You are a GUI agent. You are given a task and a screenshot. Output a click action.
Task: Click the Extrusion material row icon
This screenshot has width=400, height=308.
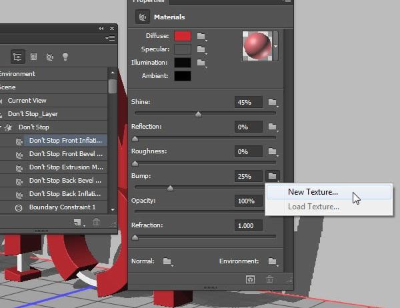(x=19, y=168)
